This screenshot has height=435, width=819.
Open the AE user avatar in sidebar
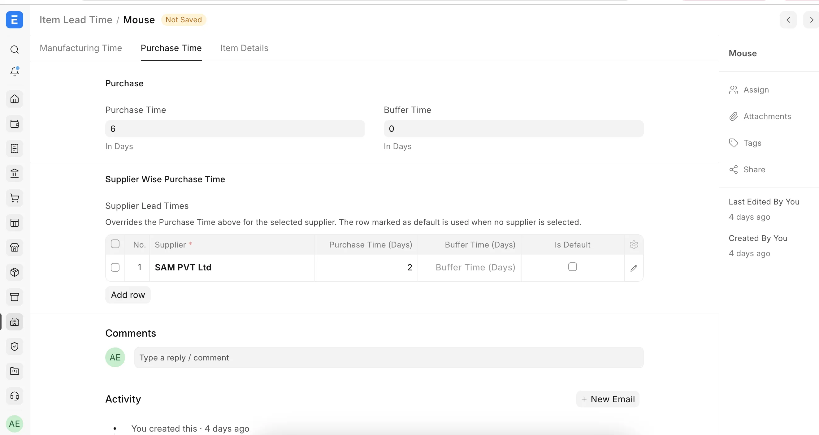(x=15, y=424)
